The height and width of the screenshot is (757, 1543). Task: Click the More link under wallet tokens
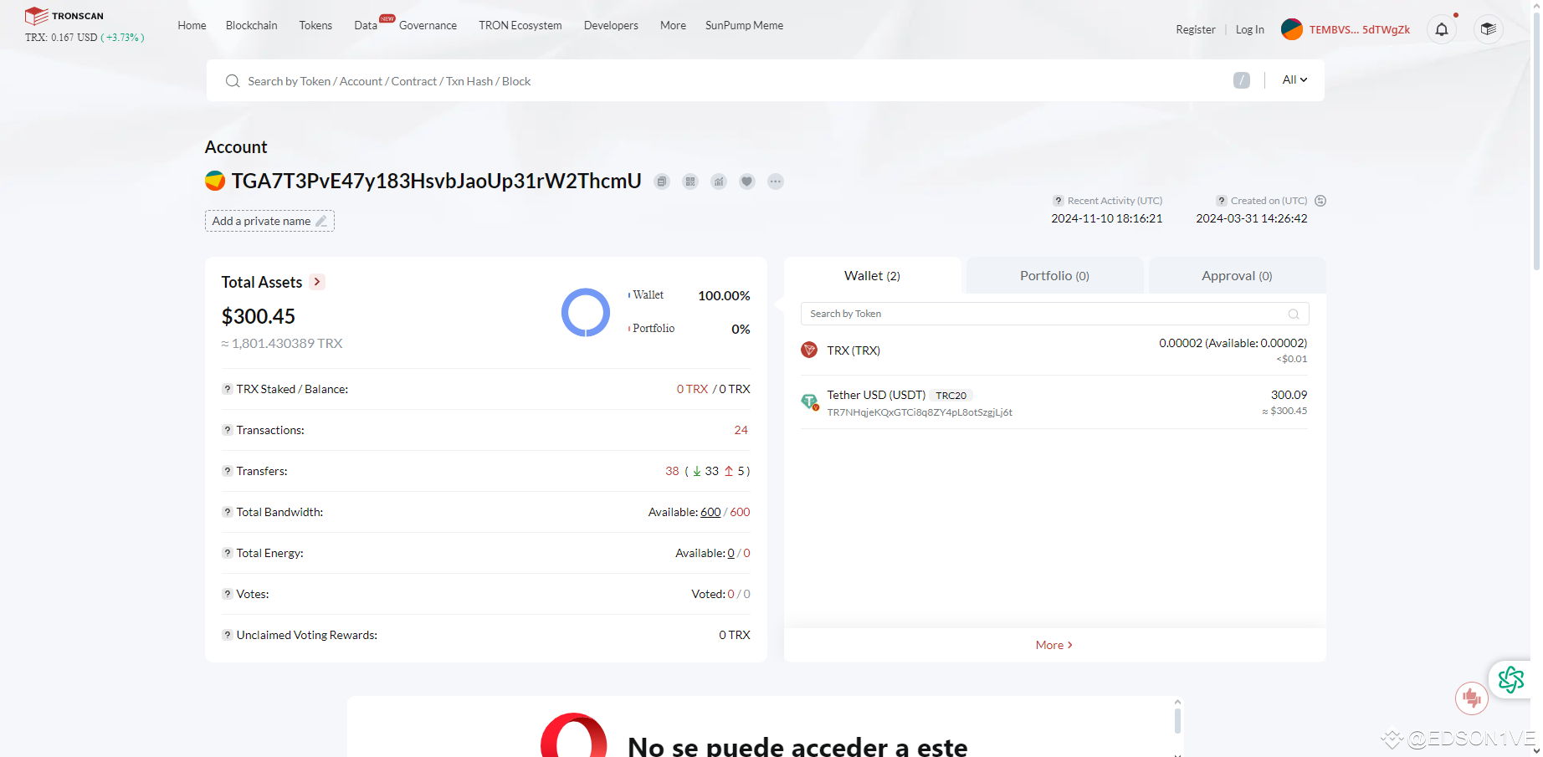(1054, 645)
